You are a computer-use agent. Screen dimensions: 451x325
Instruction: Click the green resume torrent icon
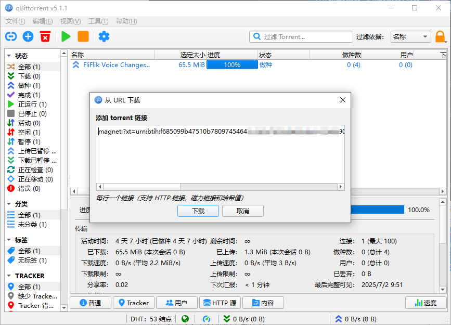point(65,36)
